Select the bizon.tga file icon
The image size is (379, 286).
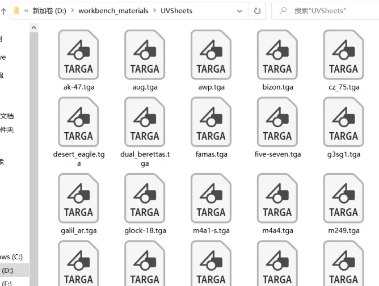[277, 54]
